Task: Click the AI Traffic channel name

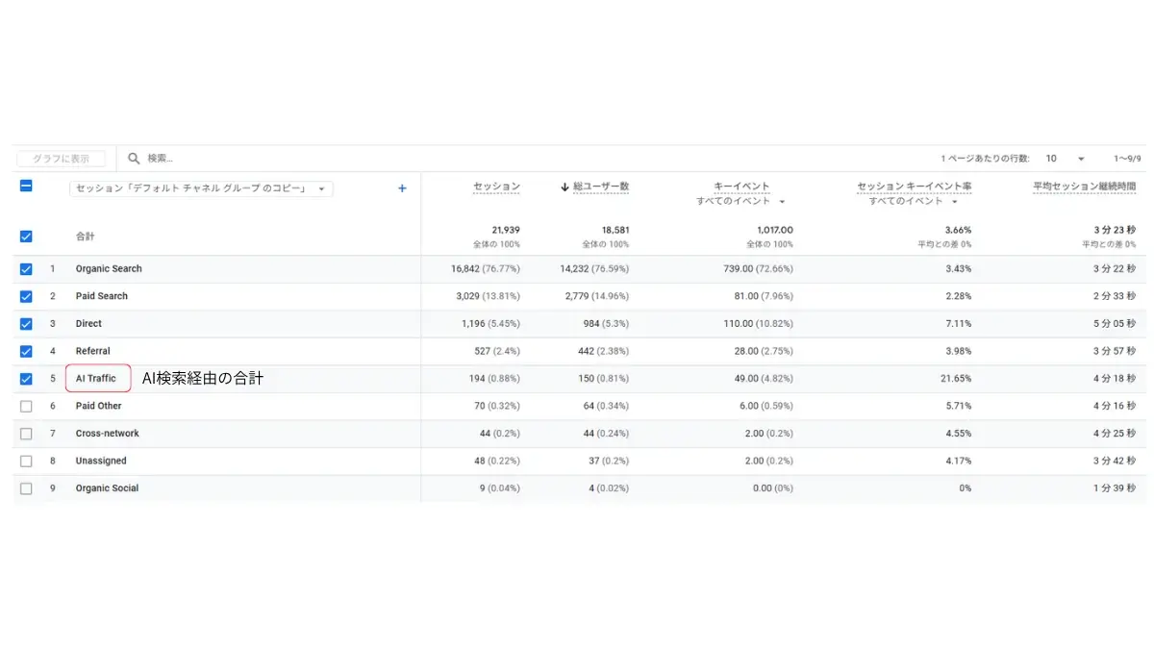Action: (x=96, y=379)
